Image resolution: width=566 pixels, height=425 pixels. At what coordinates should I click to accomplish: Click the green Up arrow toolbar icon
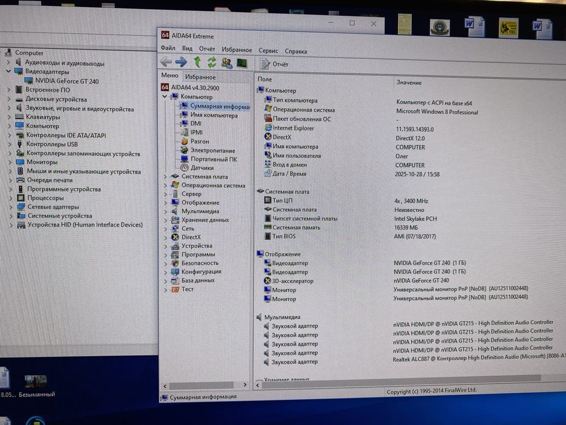coord(197,62)
